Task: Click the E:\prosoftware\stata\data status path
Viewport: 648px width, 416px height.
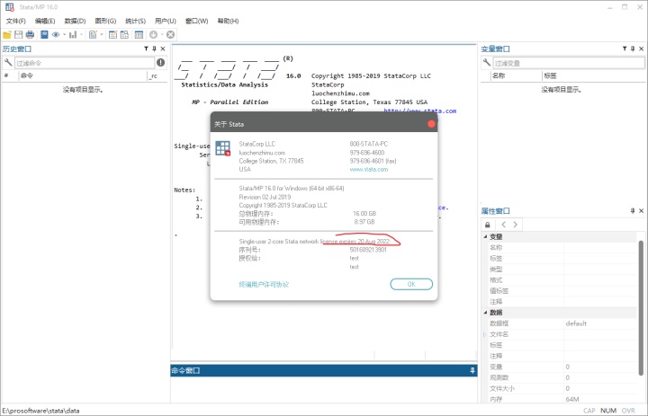Action: (40, 411)
